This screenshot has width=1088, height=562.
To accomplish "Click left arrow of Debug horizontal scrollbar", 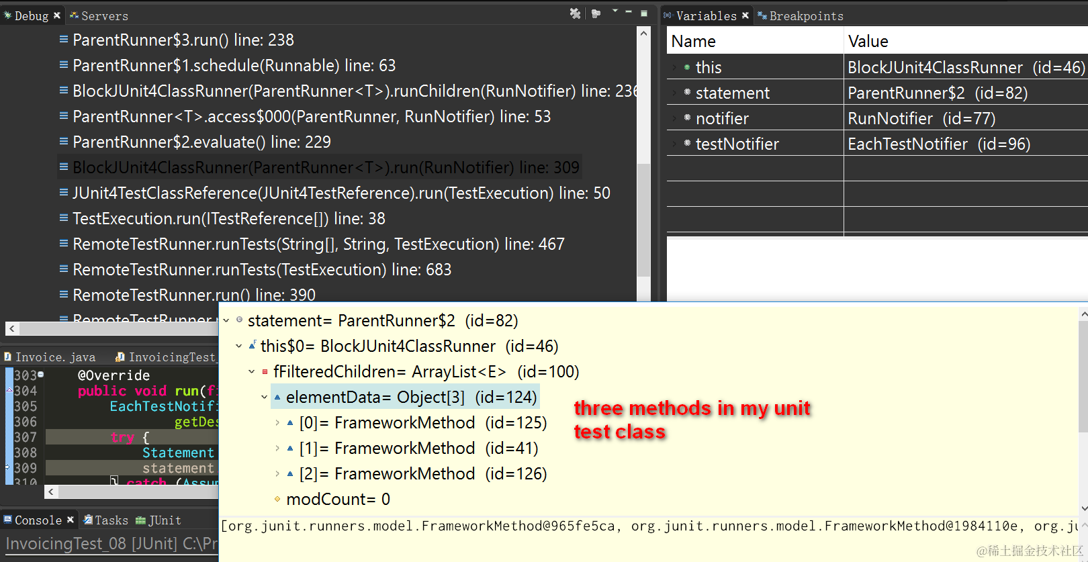I will click(x=12, y=328).
